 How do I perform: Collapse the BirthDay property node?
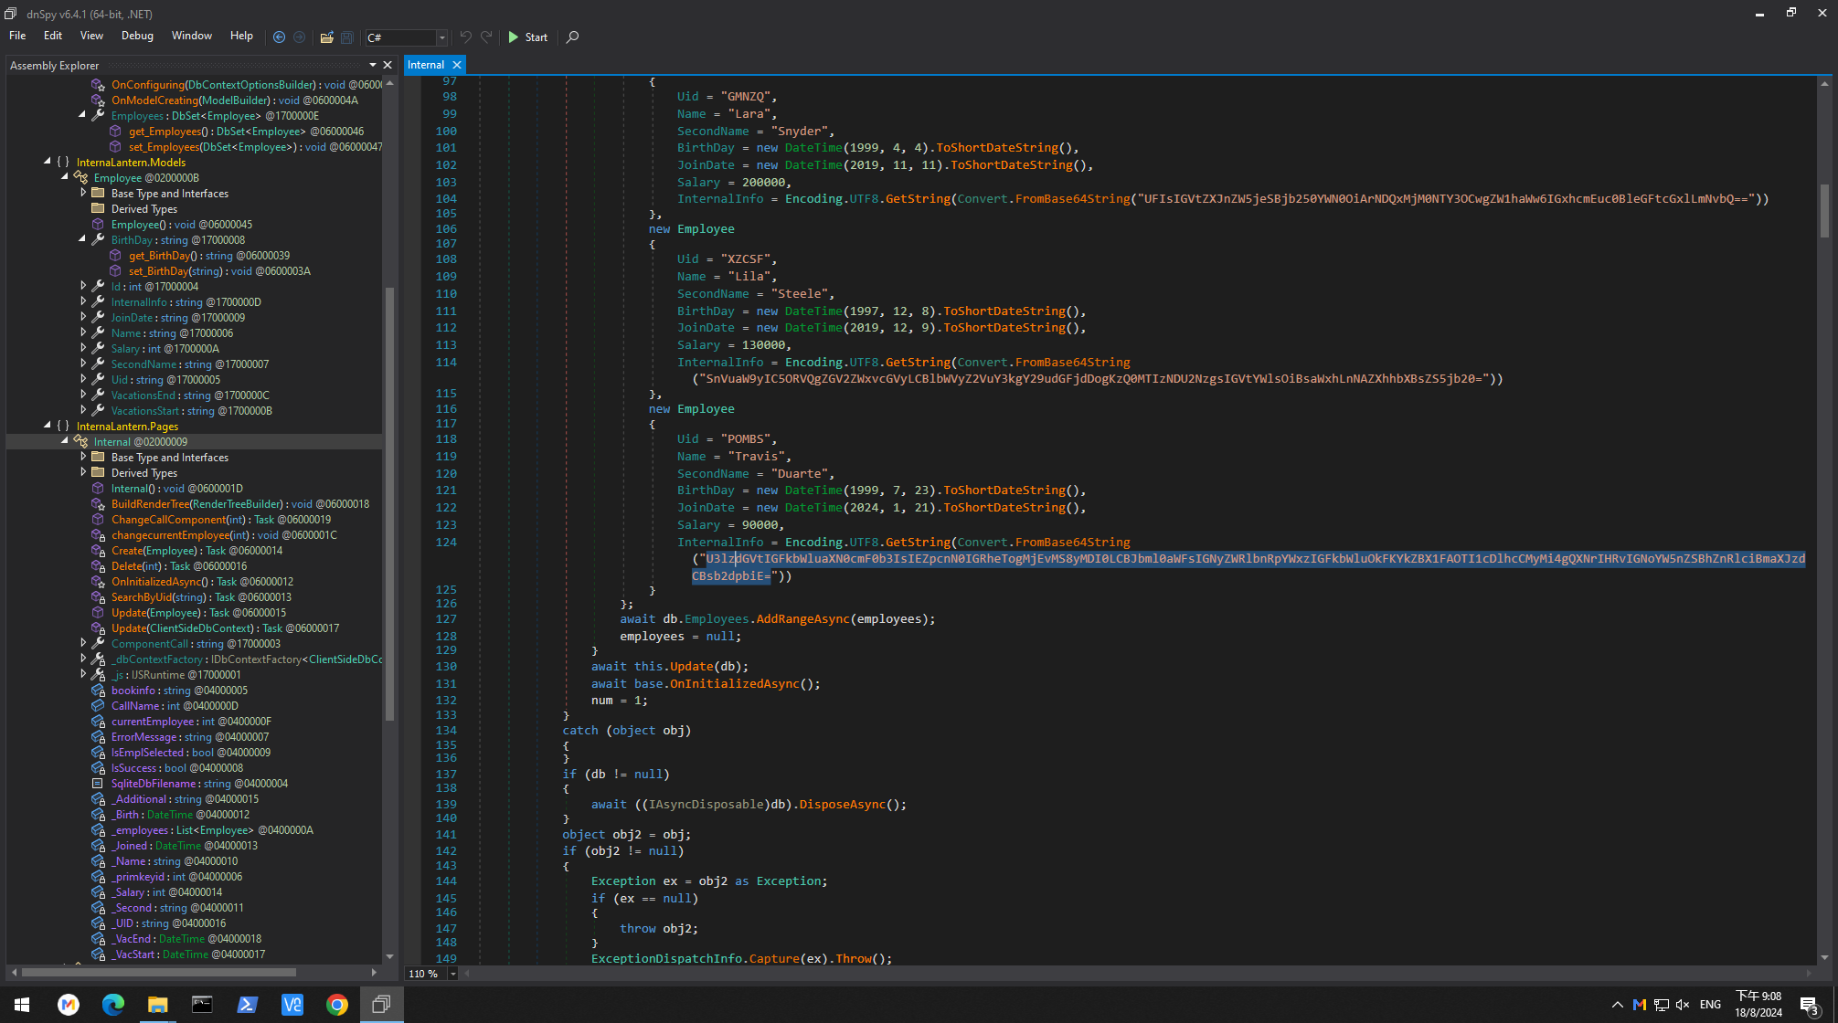[x=82, y=239]
